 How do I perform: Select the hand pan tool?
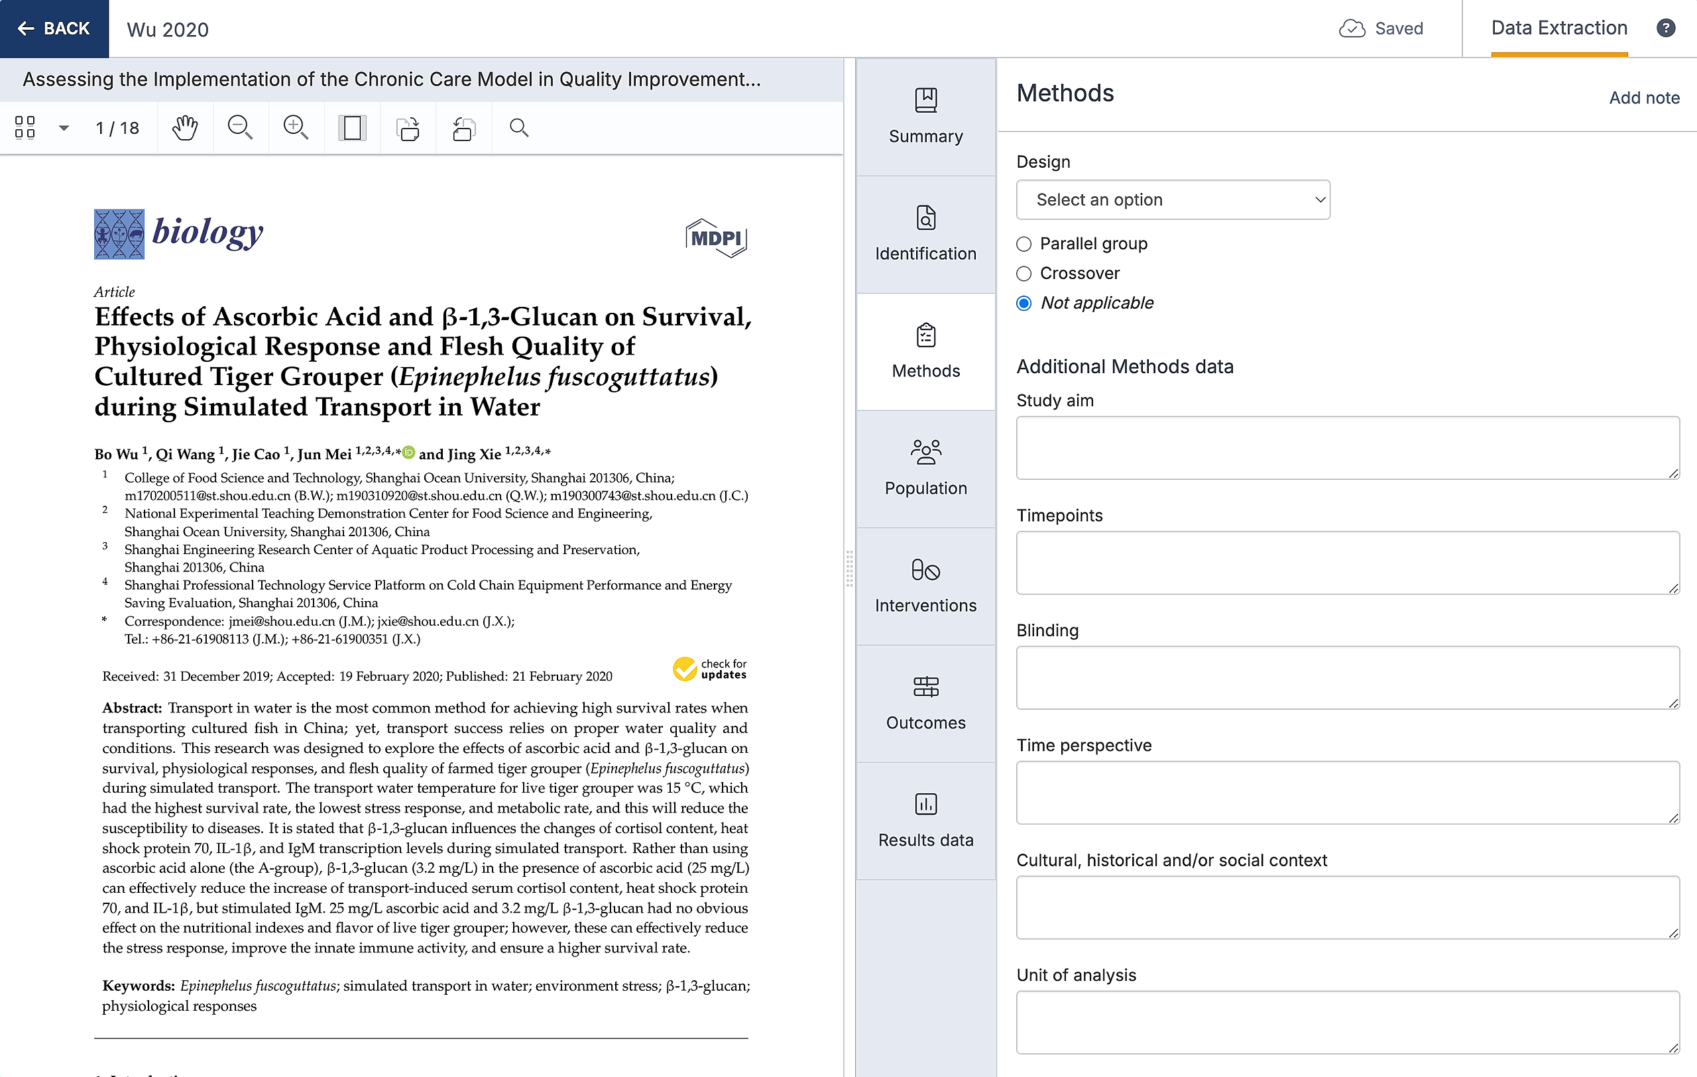[x=185, y=128]
